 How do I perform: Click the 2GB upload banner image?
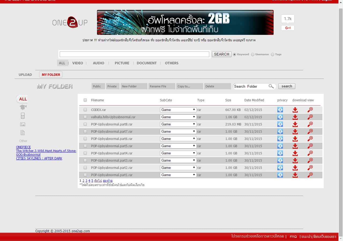point(185,23)
